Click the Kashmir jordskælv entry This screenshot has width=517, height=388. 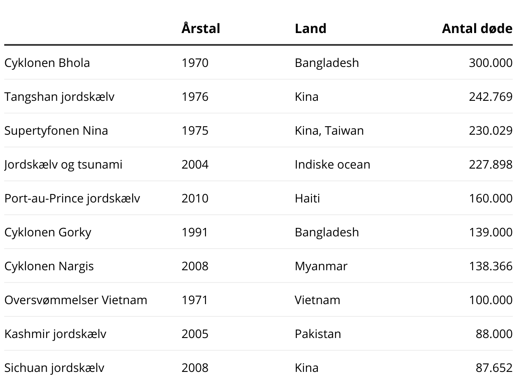[x=55, y=334]
